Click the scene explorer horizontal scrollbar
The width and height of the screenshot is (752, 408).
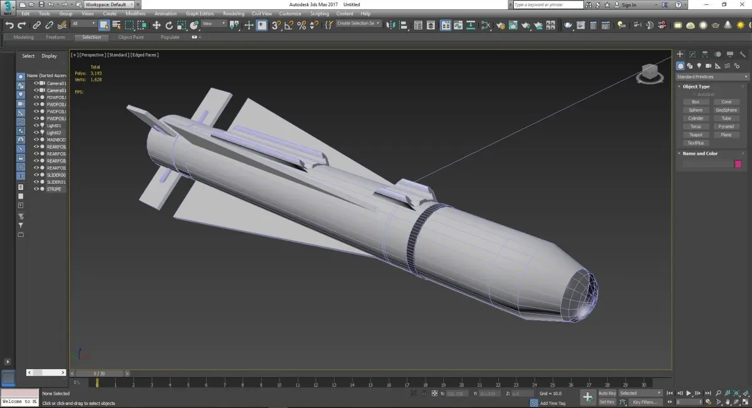pos(46,372)
